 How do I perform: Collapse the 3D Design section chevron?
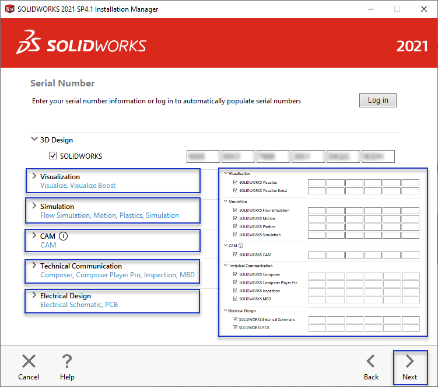[34, 139]
